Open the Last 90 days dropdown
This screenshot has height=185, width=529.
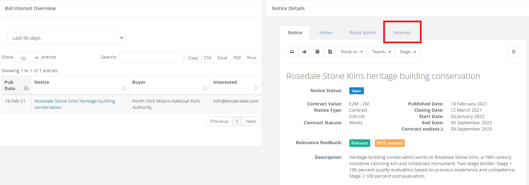66,38
